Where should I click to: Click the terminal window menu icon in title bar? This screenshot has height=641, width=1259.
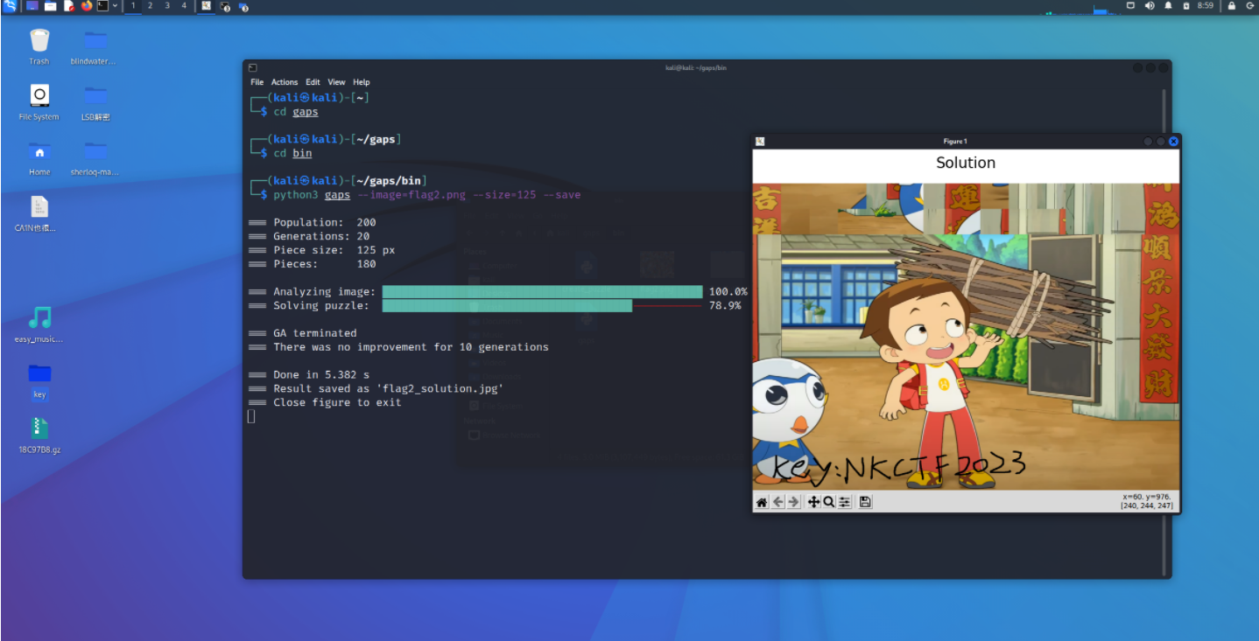pyautogui.click(x=252, y=67)
